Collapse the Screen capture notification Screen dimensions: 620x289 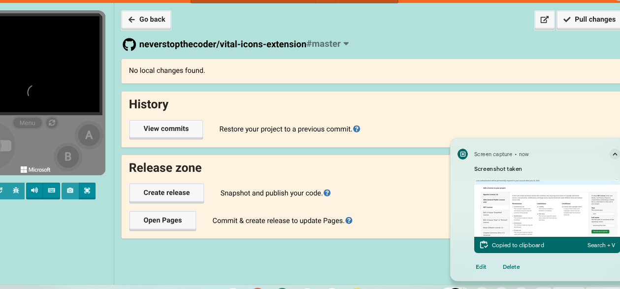coord(615,154)
